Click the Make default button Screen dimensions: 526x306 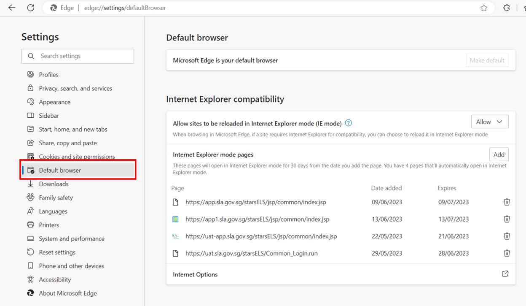[x=487, y=60]
